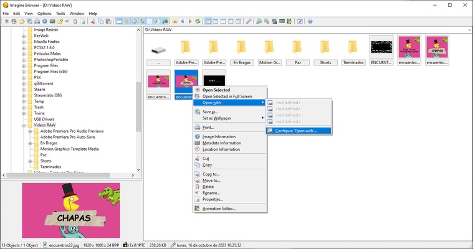473x249 pixels.
Task: Click the eye-shaped Open toolbar icon
Action: coord(7,21)
